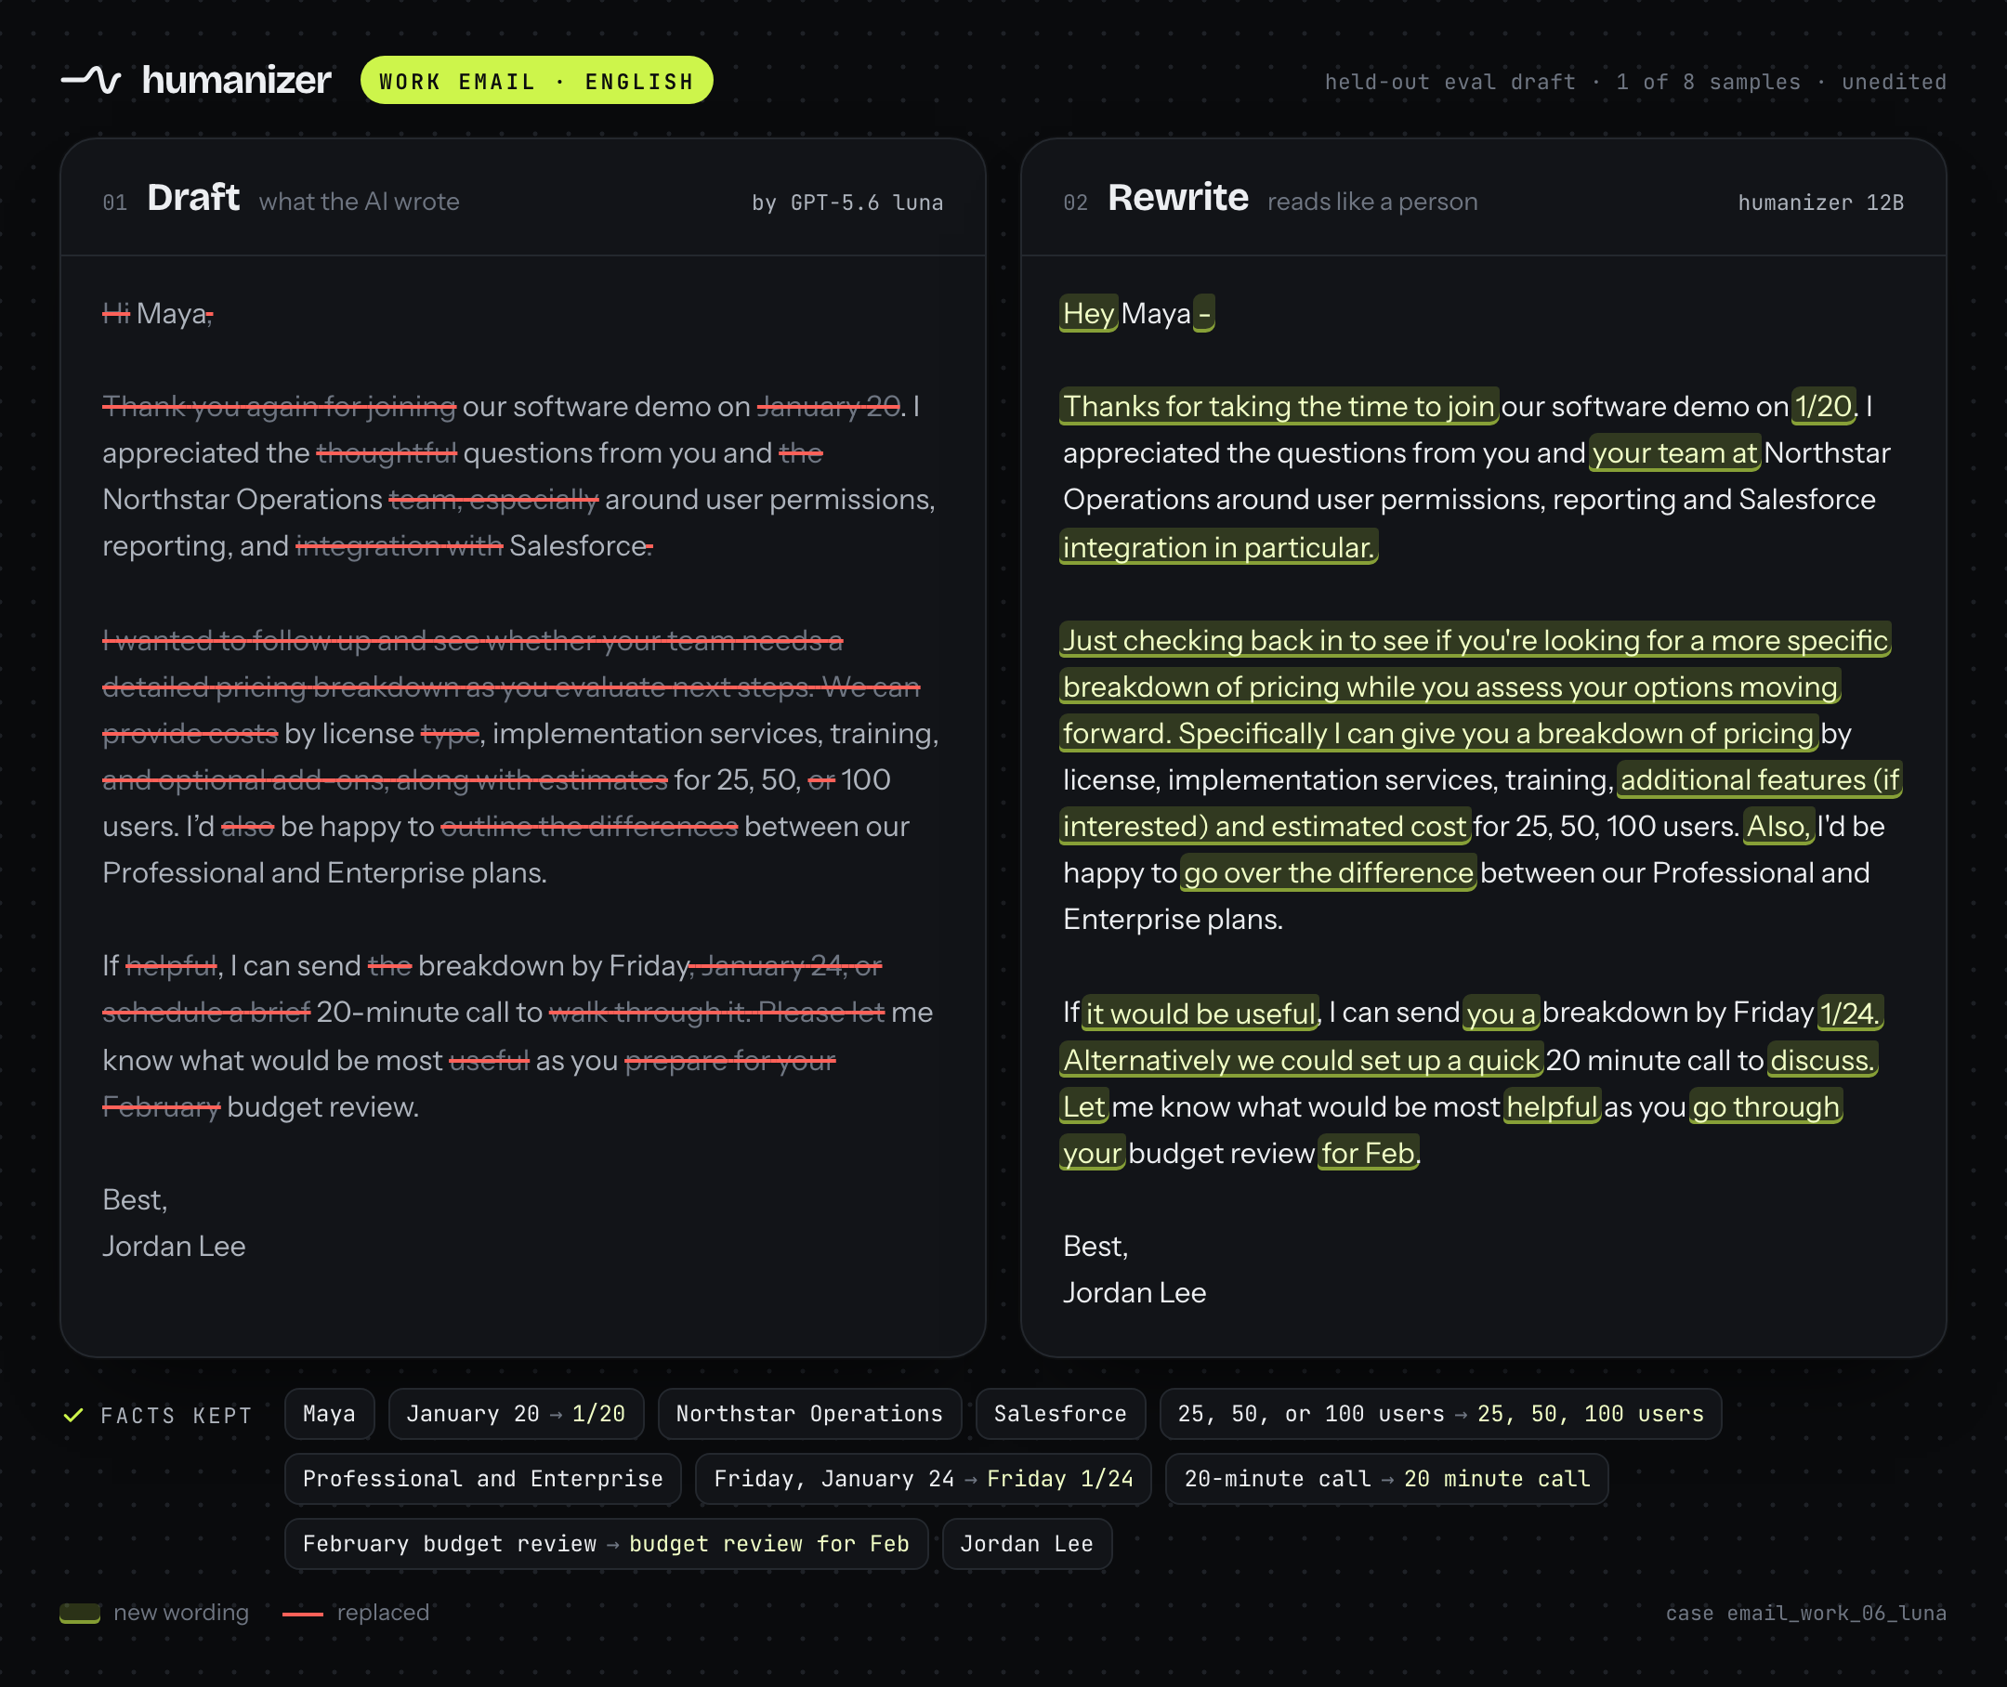Click the FACTS KEPT checkmark icon
This screenshot has height=1687, width=2007.
click(x=72, y=1415)
